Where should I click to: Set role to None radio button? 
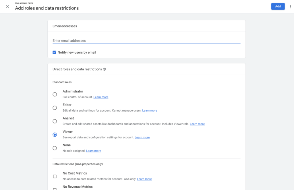[x=55, y=148]
